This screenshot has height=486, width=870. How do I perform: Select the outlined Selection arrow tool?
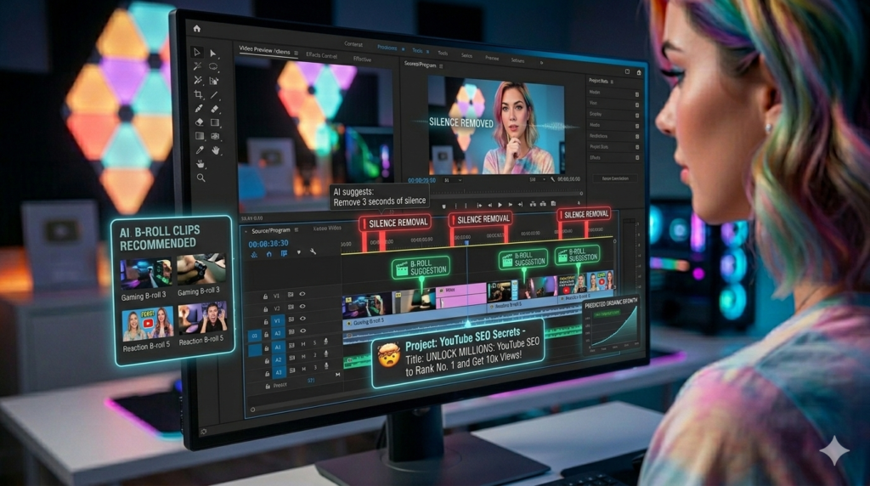coord(197,52)
